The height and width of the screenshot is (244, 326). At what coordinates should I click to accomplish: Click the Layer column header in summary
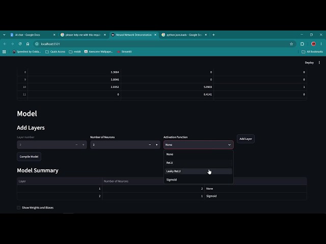(x=60, y=181)
